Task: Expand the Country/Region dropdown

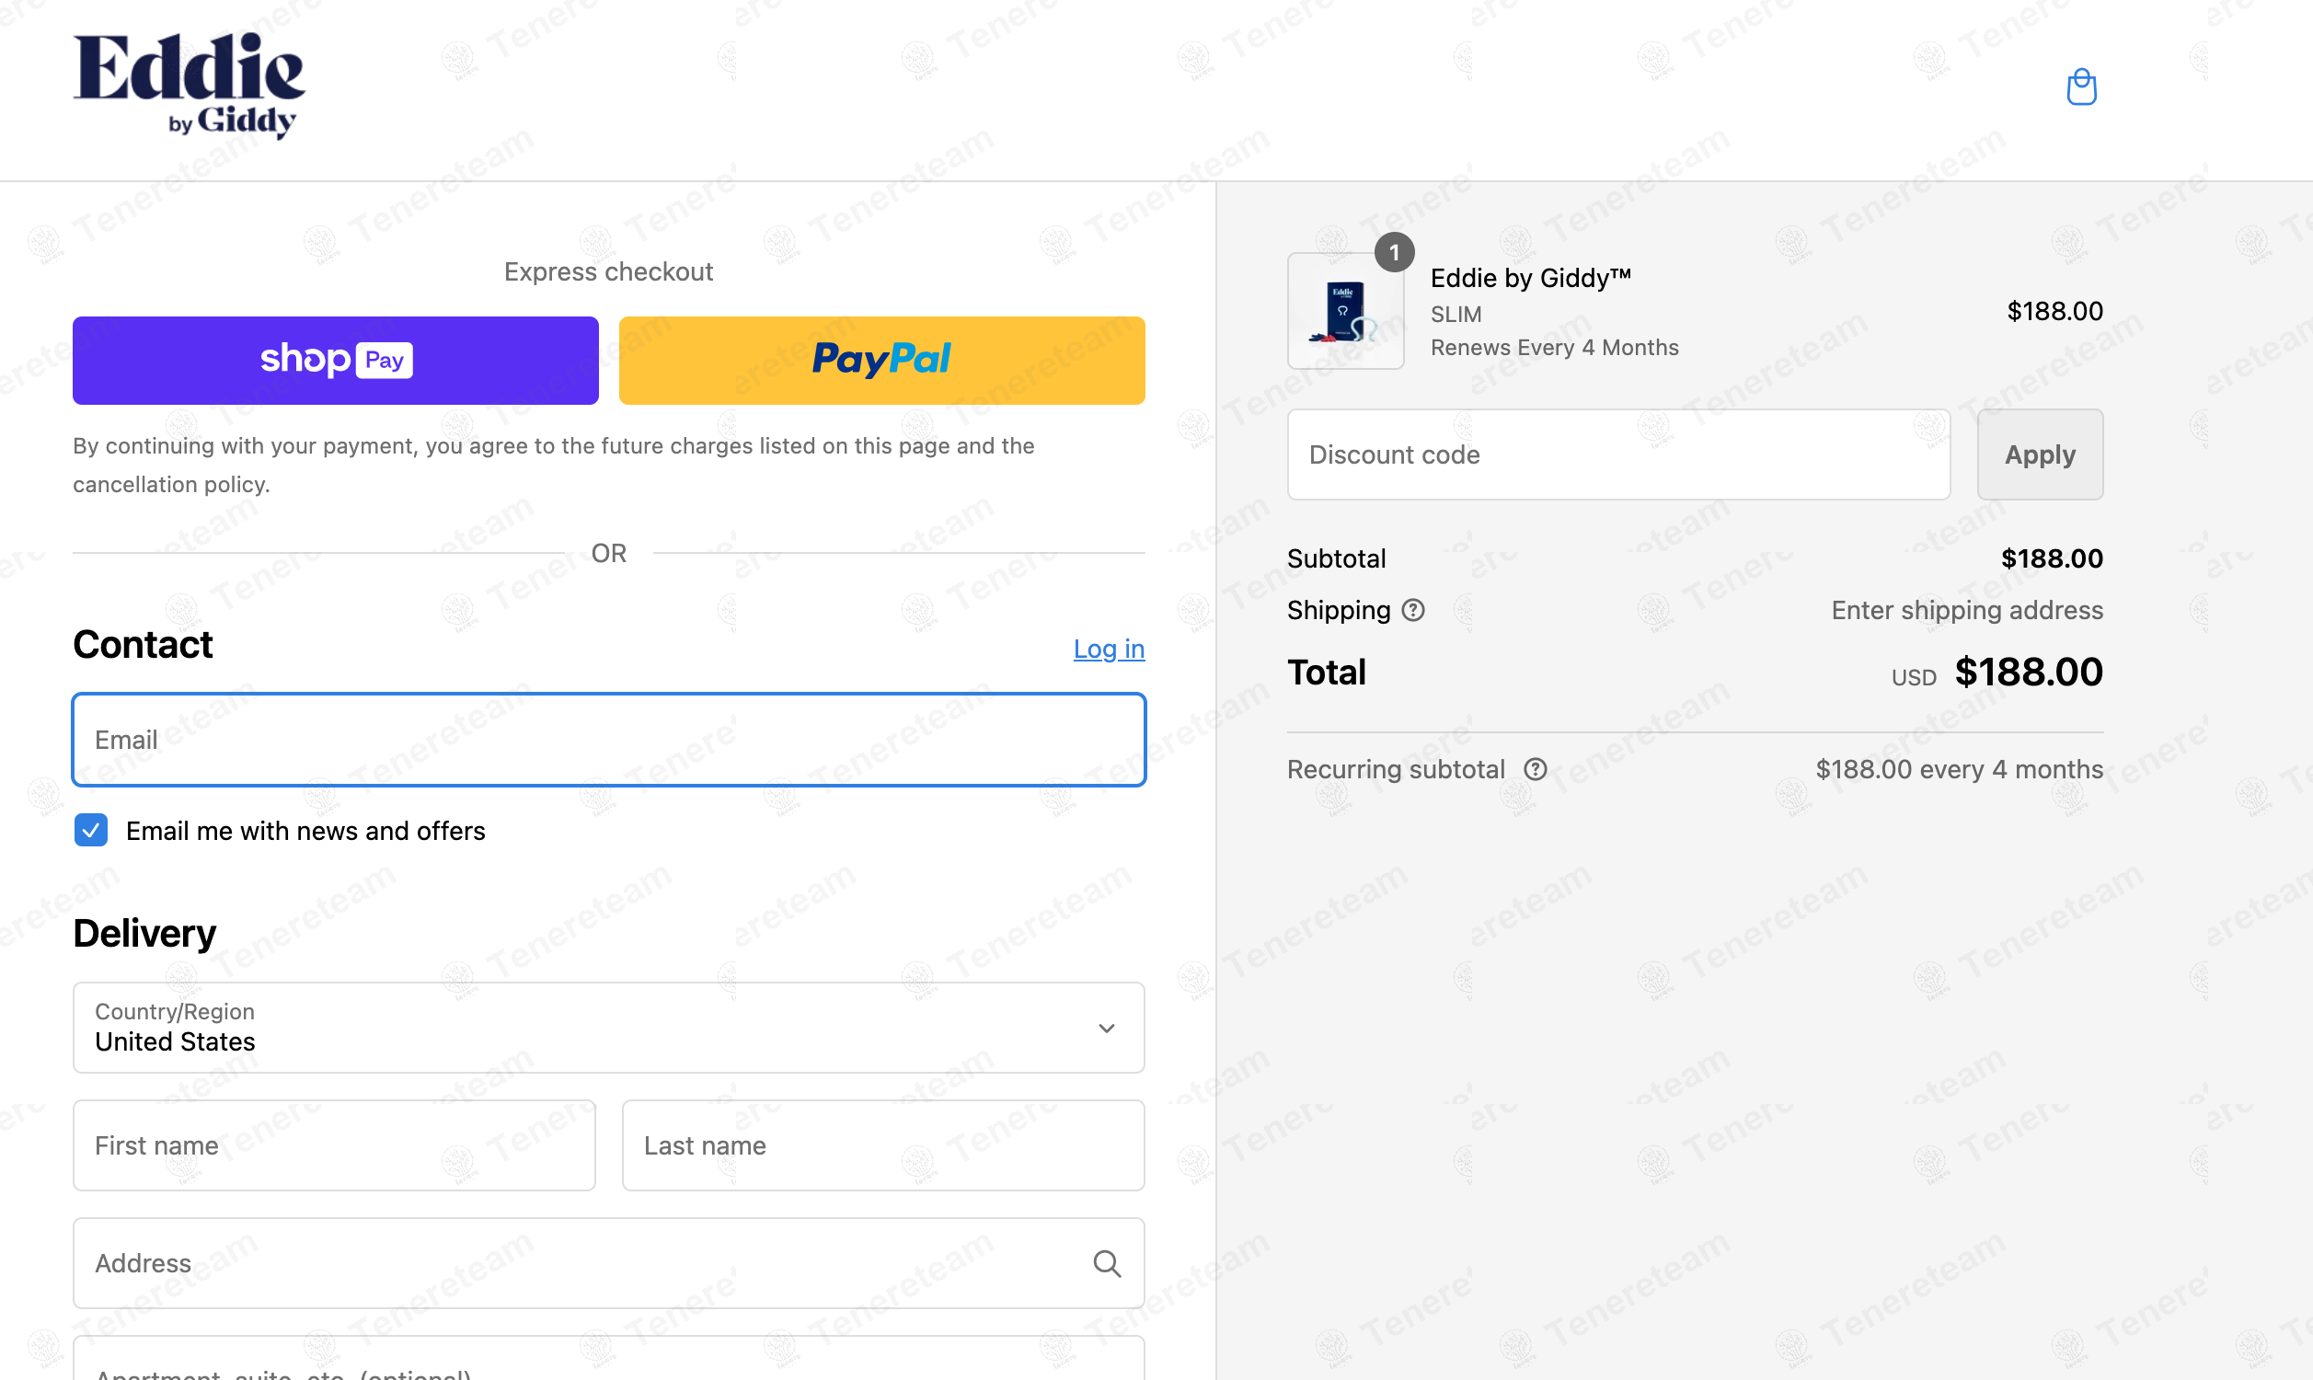Action: (x=609, y=1028)
